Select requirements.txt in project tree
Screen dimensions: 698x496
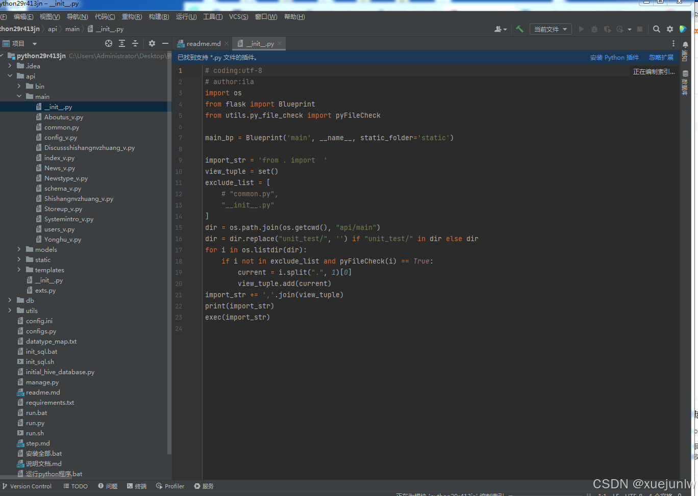[x=50, y=402]
